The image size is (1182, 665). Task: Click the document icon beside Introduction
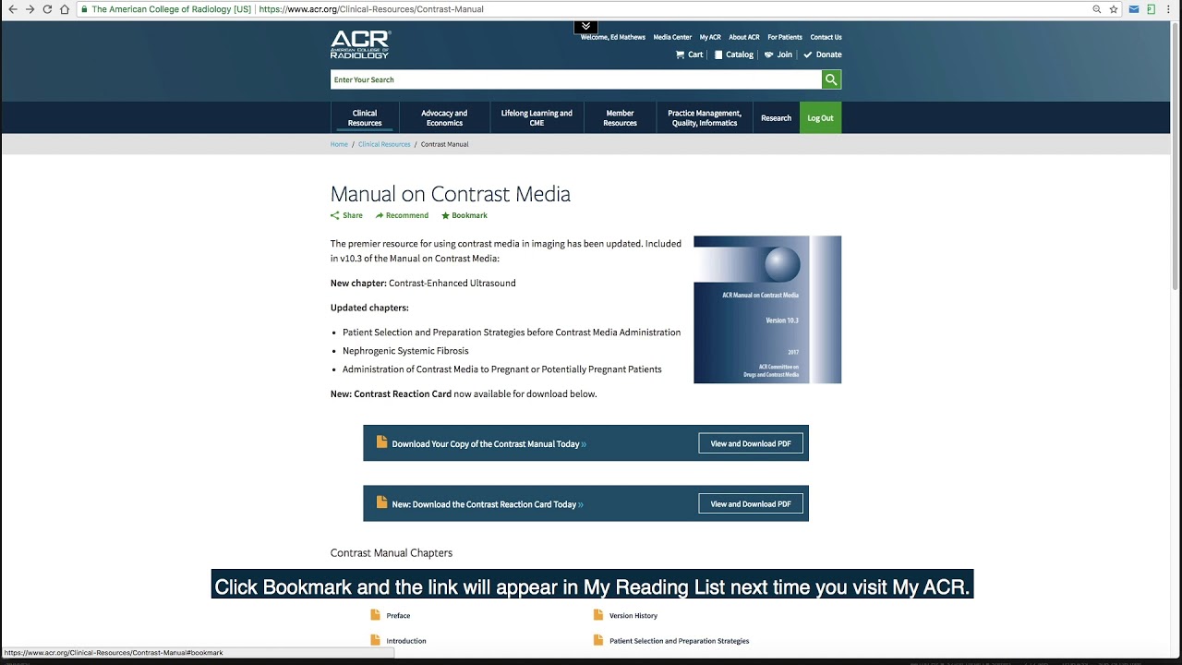pyautogui.click(x=375, y=640)
